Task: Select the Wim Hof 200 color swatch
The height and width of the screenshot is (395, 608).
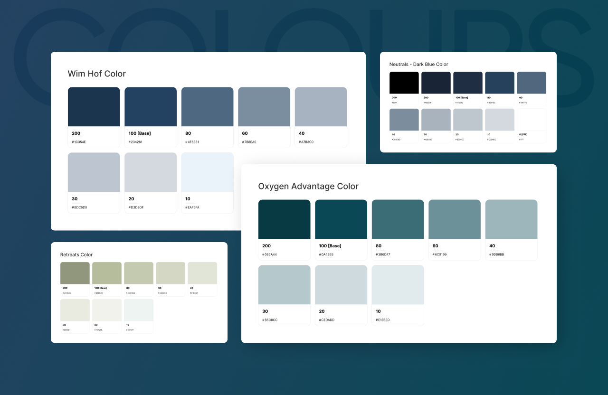Action: 94,106
